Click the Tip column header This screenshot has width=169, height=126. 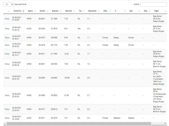tap(80, 11)
